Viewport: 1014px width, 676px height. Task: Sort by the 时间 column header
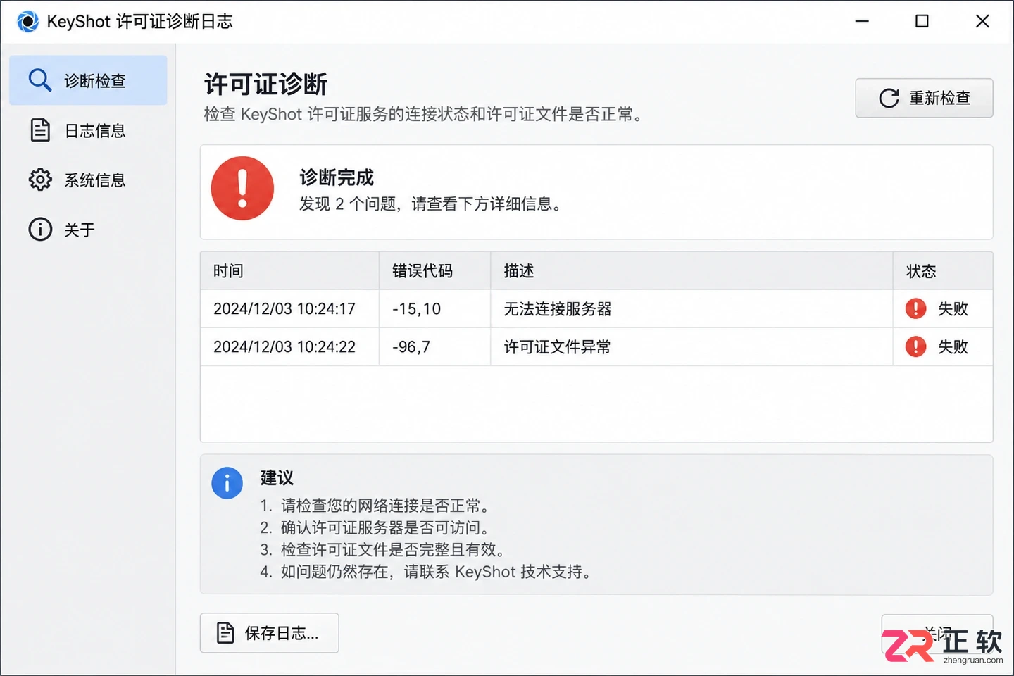(x=289, y=271)
